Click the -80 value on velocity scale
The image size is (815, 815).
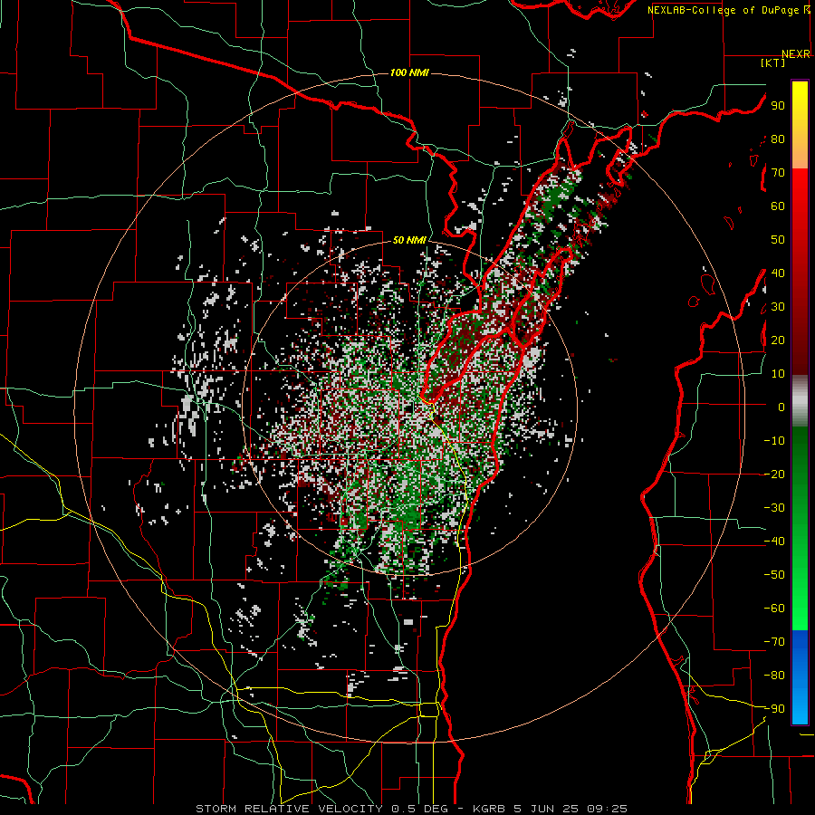[x=774, y=676]
